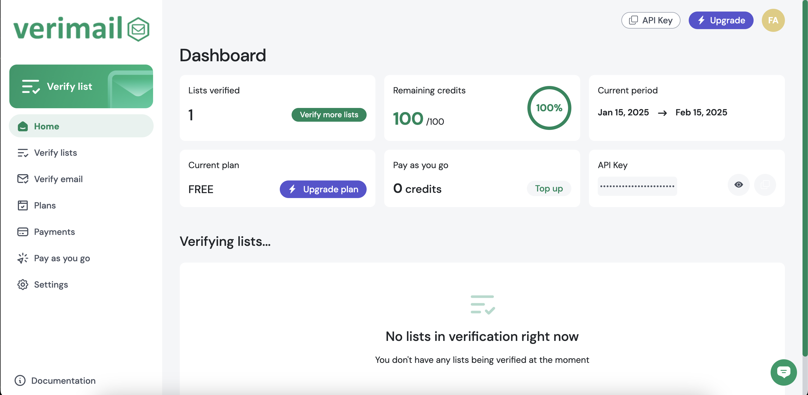Click Top up for pay-as-you-go credits
Viewport: 808px width, 395px height.
click(x=549, y=188)
